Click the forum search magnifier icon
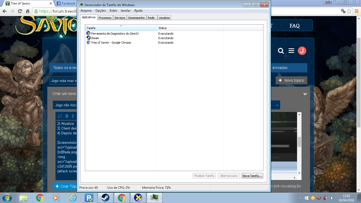361x203 pixels. 281,51
